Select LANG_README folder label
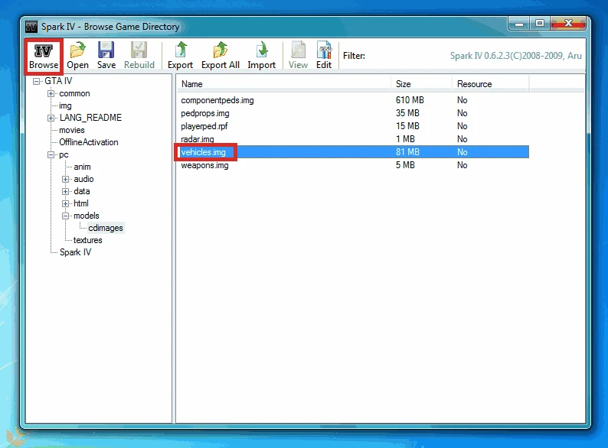 90,118
